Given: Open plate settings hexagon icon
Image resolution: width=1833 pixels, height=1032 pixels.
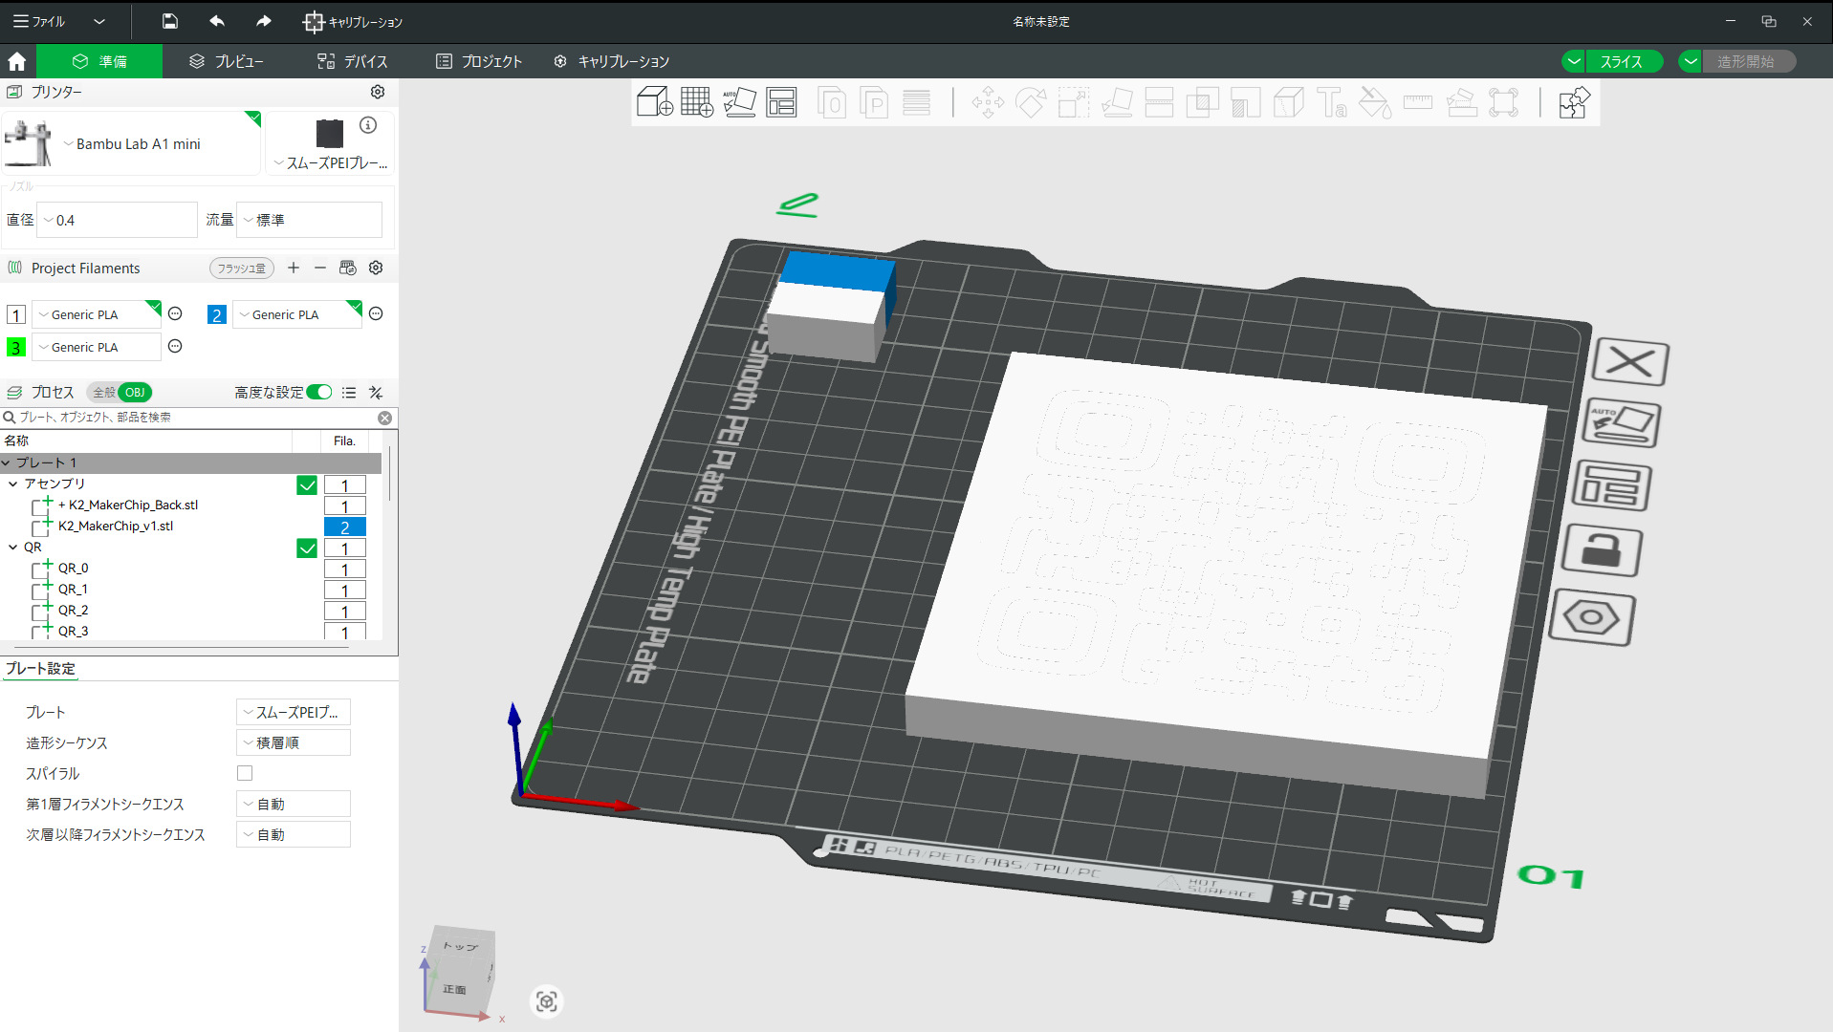Looking at the screenshot, I should point(1591,617).
